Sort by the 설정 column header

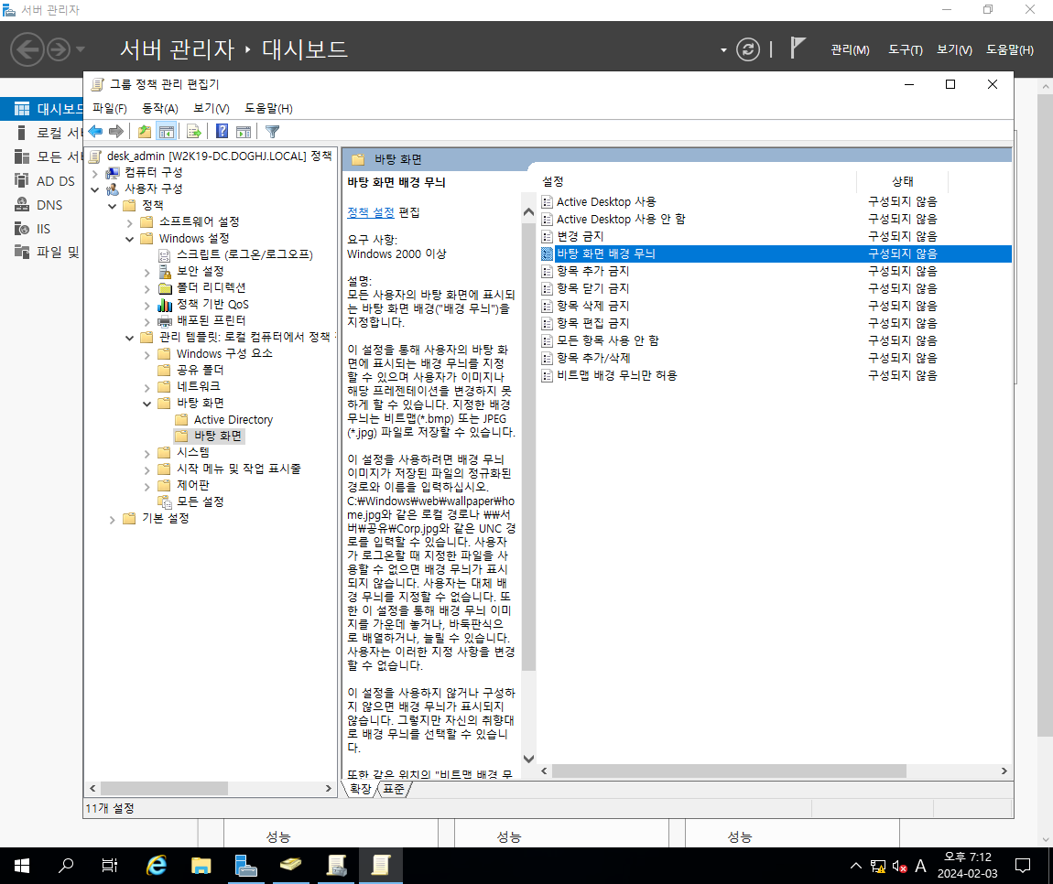(697, 181)
